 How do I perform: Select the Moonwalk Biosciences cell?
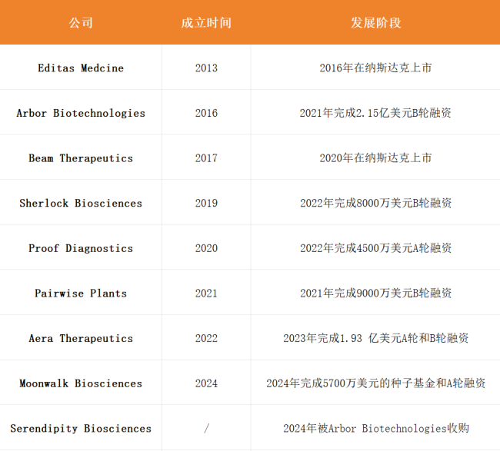tap(81, 383)
